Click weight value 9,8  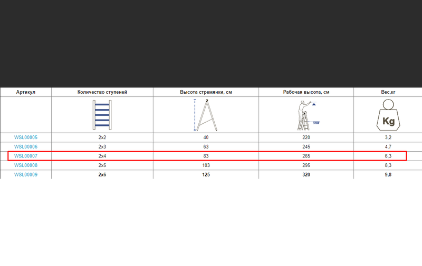point(388,175)
